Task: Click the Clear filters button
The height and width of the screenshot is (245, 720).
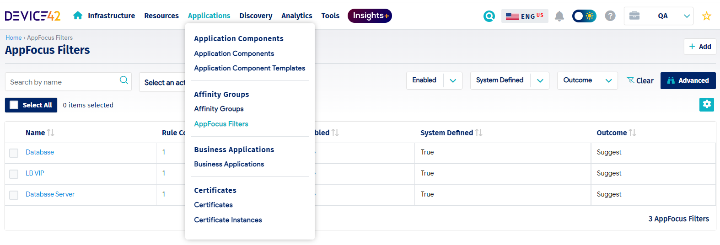Action: [639, 80]
